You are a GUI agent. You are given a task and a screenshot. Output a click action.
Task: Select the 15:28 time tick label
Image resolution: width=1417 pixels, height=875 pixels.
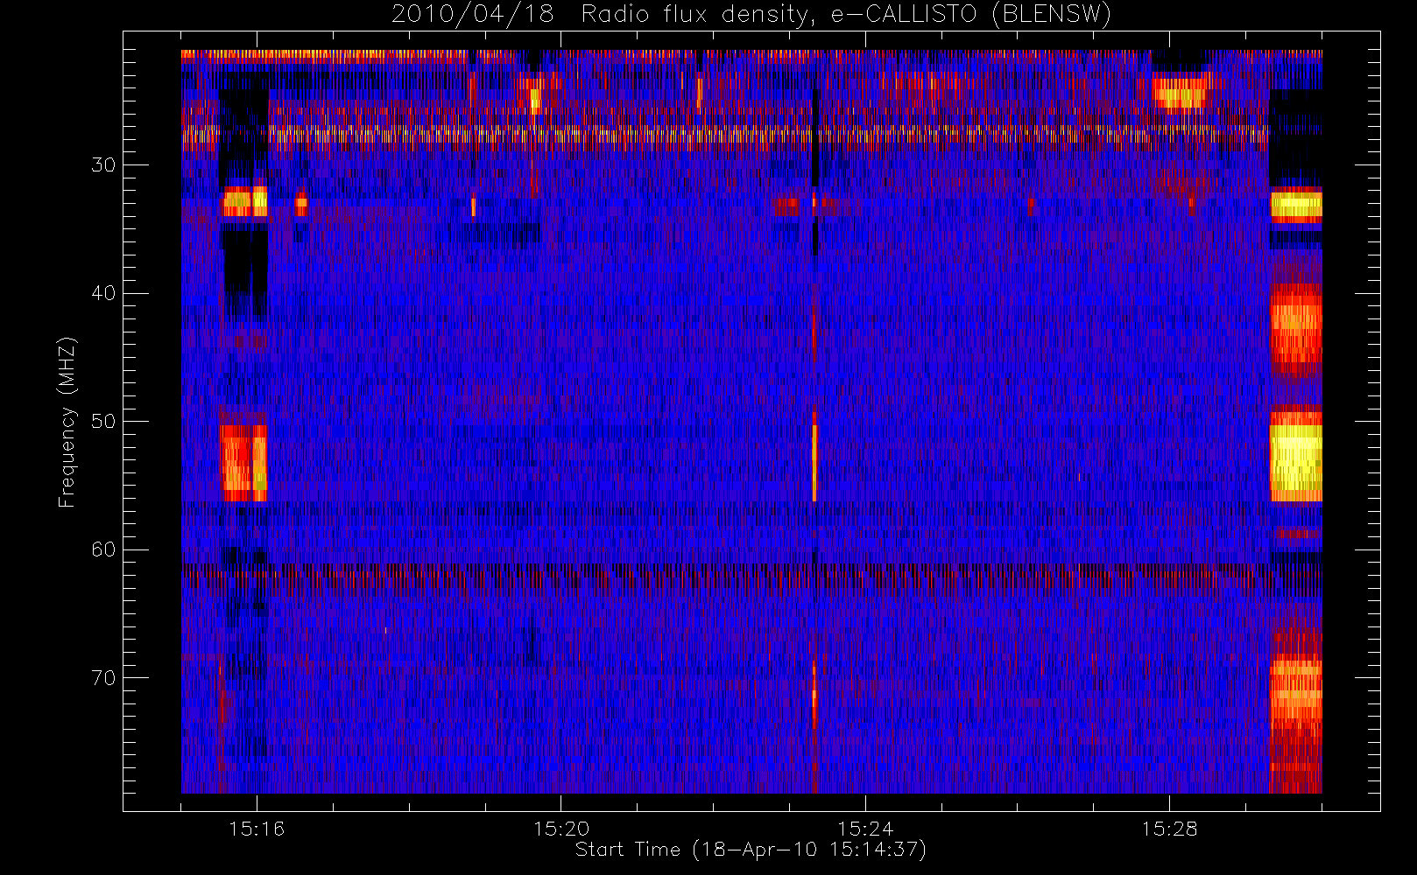pos(1169,829)
